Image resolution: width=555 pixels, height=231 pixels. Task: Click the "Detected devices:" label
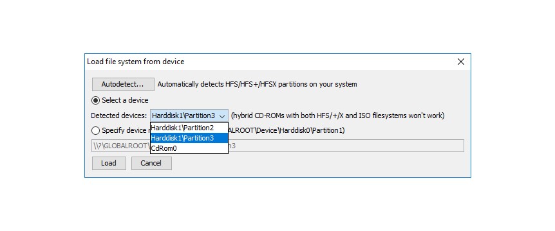[x=119, y=116]
